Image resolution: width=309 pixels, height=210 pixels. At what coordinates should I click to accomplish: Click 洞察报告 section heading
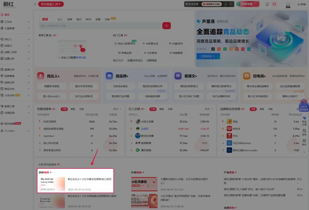point(45,172)
